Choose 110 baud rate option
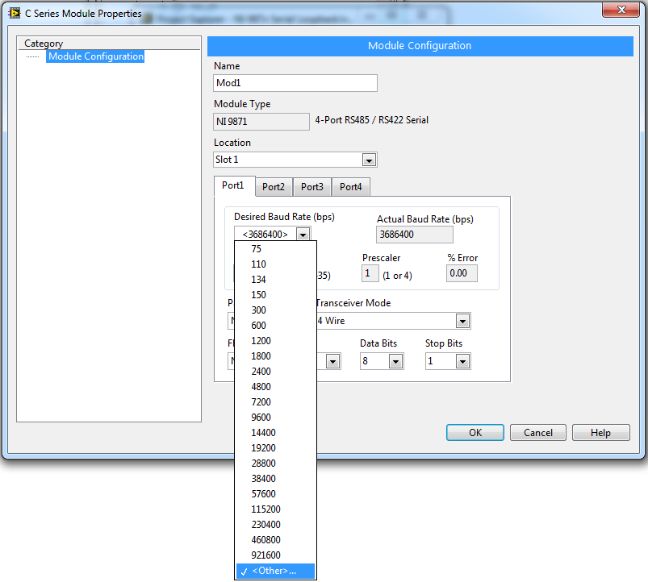The height and width of the screenshot is (582, 648). pyautogui.click(x=275, y=264)
